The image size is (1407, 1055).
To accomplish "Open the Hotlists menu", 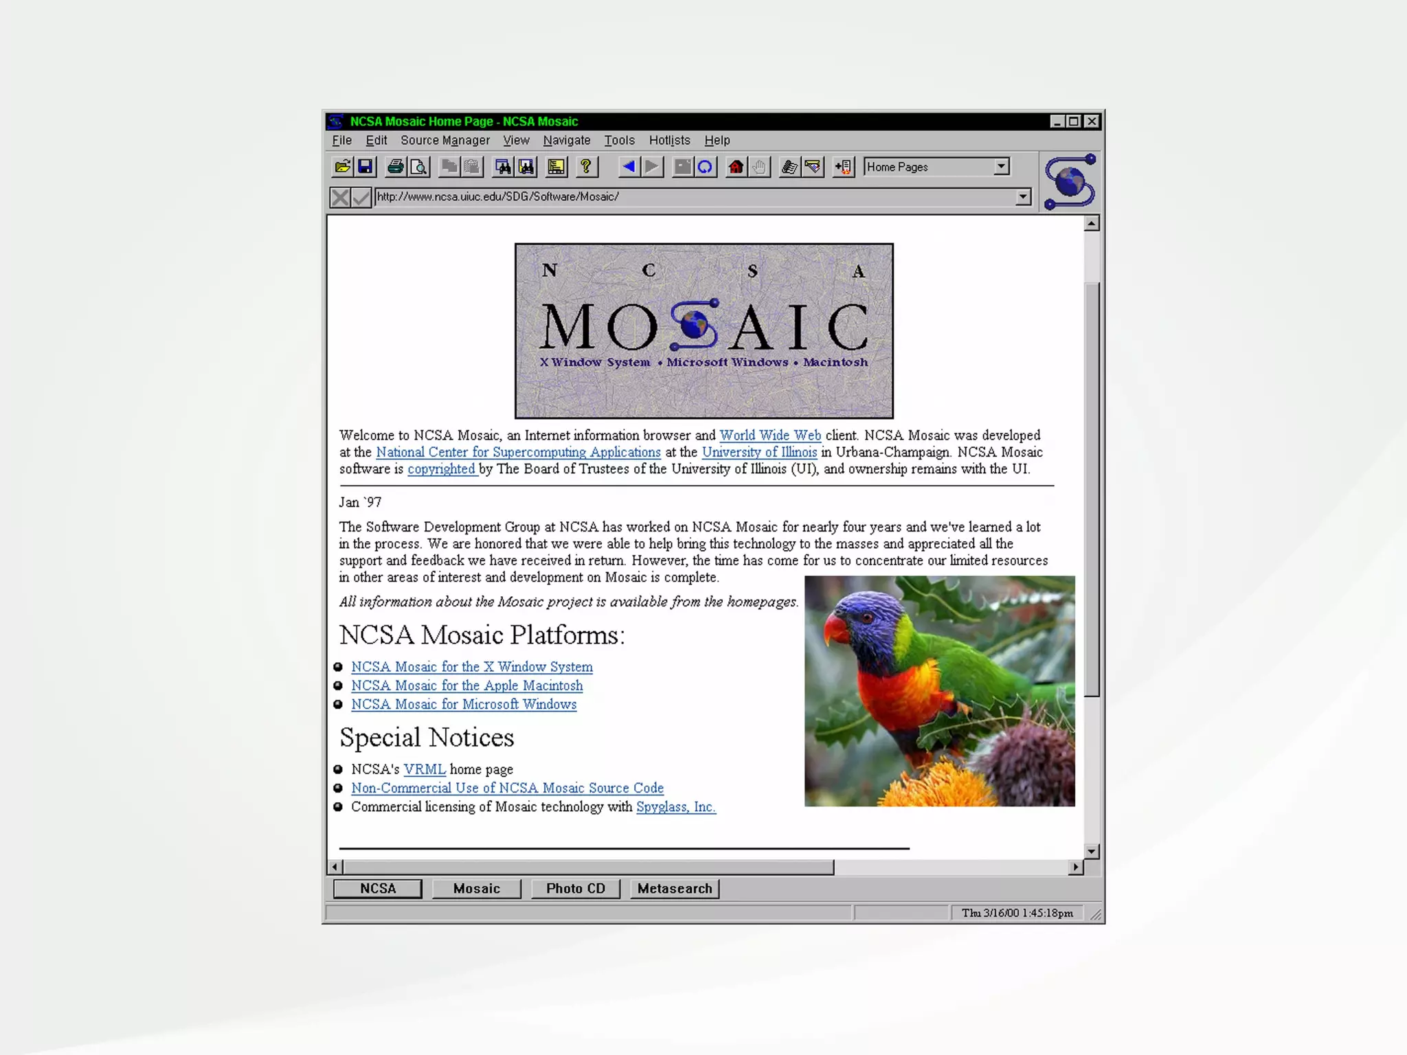I will (669, 140).
